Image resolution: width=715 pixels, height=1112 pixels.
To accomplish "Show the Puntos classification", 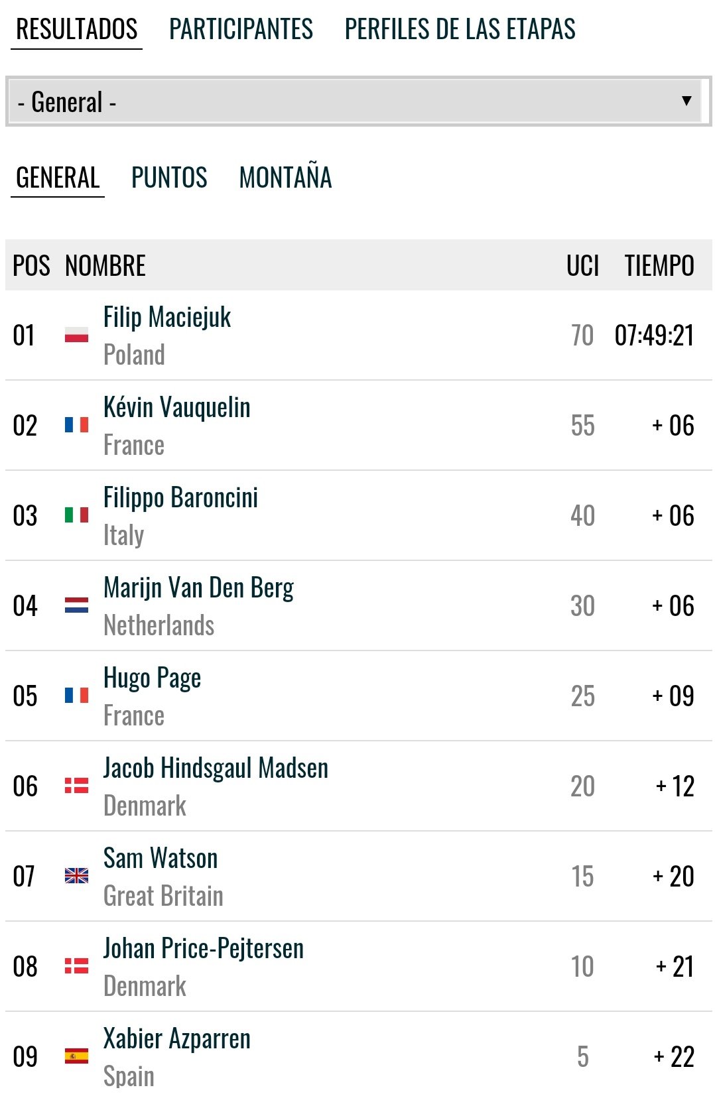I will [169, 178].
